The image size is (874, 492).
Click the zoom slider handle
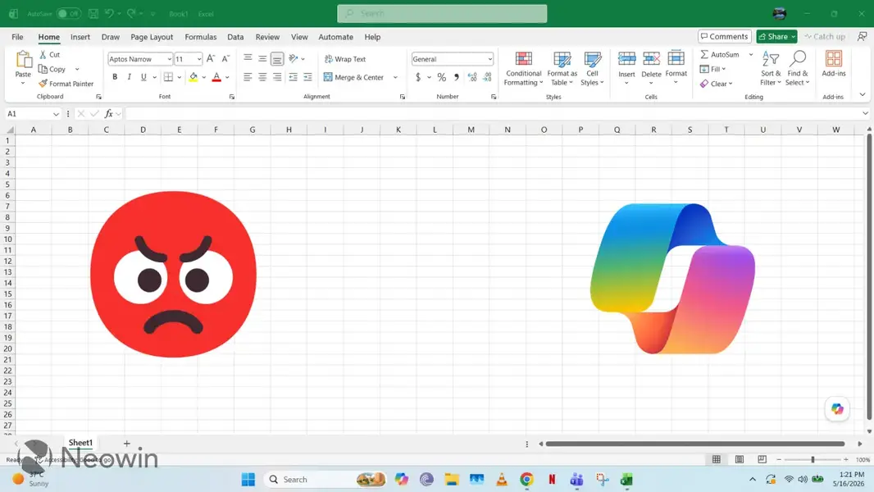click(x=813, y=459)
